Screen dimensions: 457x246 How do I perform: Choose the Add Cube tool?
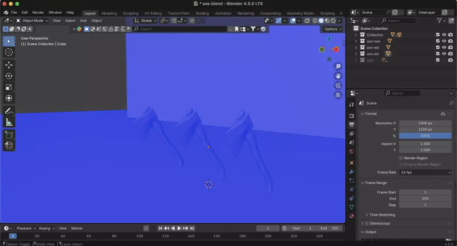9,135
